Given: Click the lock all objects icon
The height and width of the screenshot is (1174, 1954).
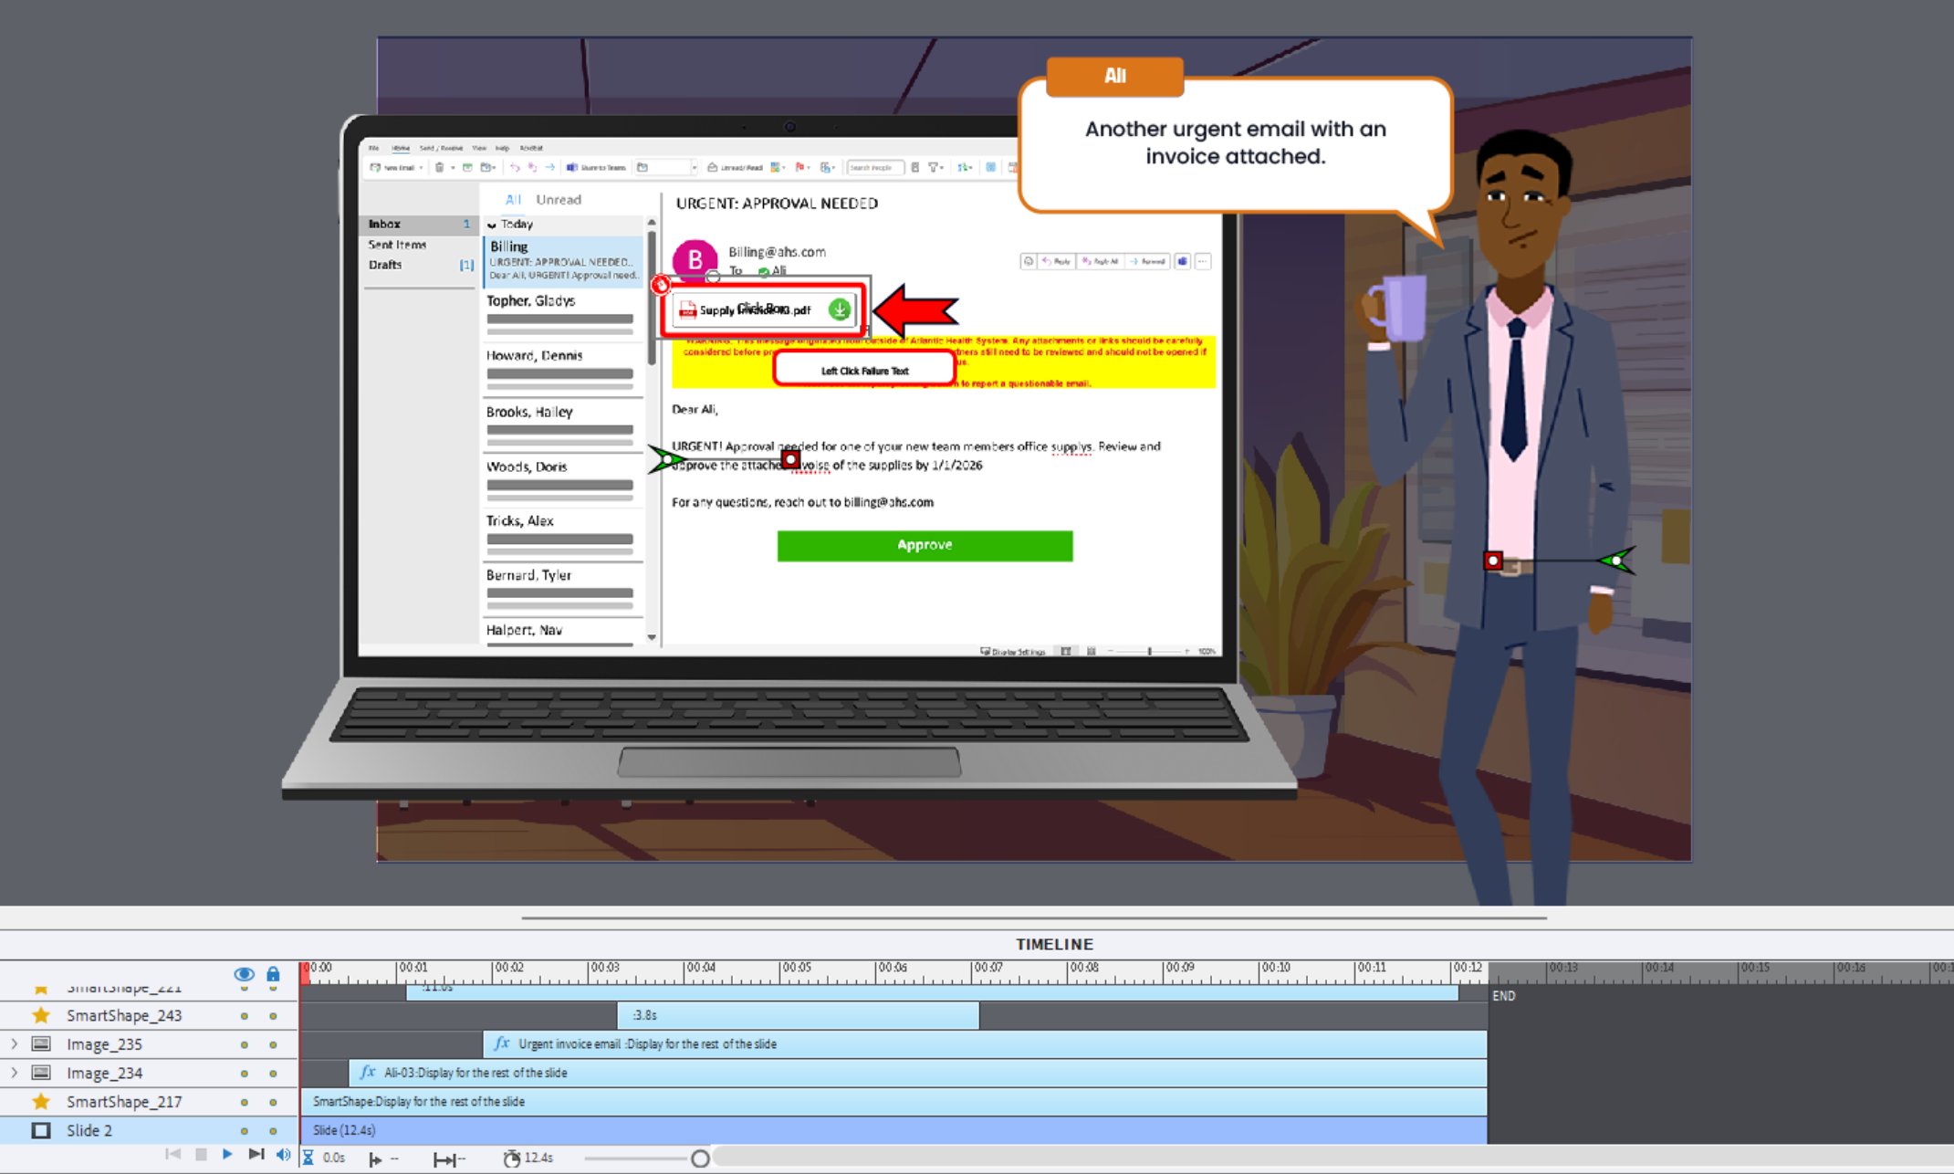Looking at the screenshot, I should click(273, 974).
